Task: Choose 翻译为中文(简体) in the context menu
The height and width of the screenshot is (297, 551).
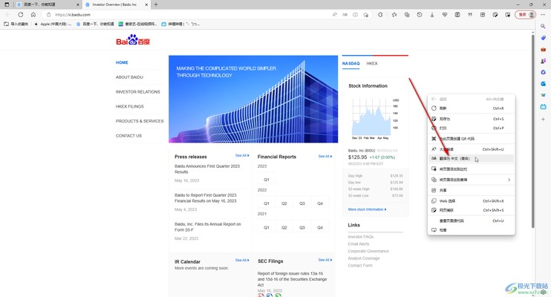Action: click(472, 158)
